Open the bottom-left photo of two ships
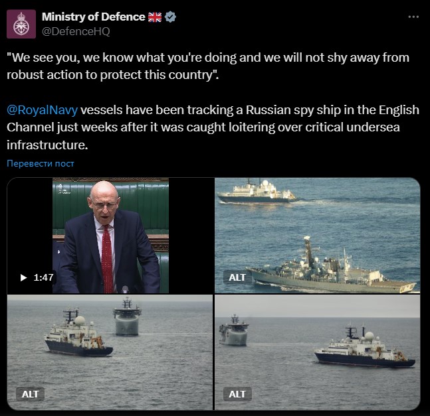Image resolution: width=430 pixels, height=416 pixels. pos(110,352)
